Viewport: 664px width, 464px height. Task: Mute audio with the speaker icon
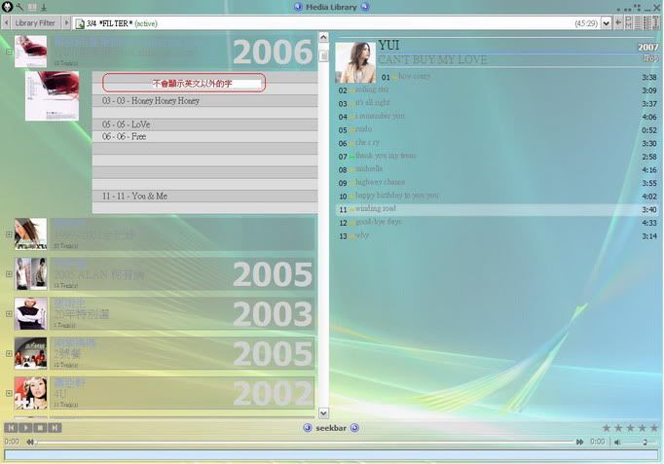(x=618, y=442)
